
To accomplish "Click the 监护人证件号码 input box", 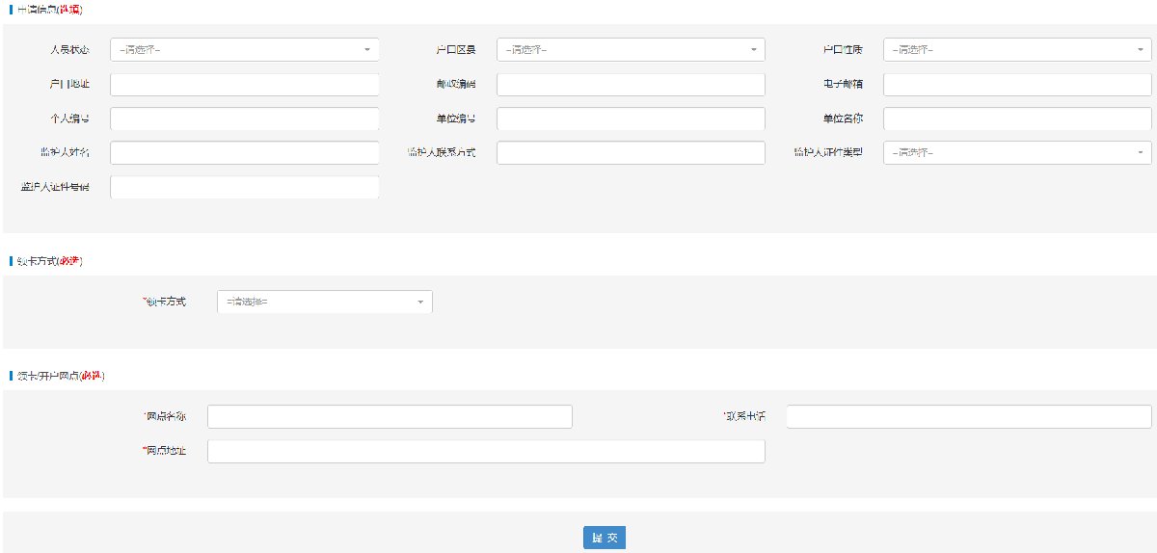I will 245,187.
